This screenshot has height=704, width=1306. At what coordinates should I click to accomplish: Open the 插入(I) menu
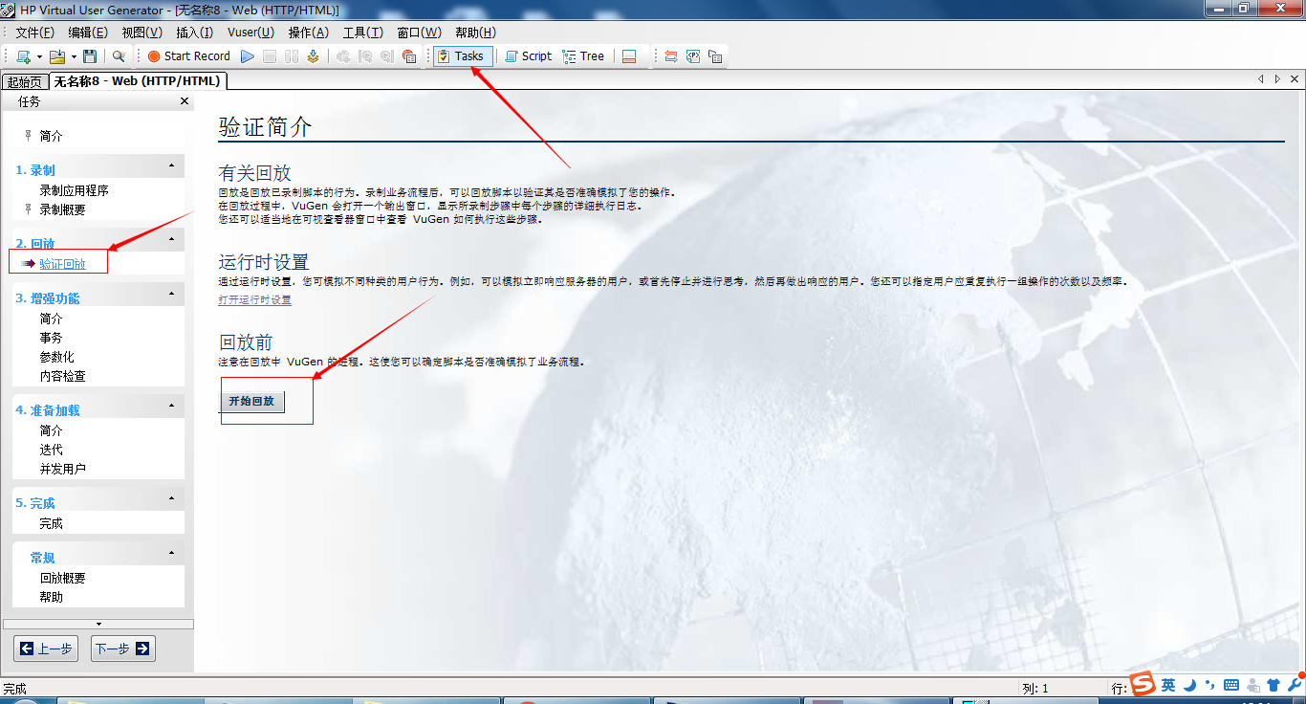(195, 33)
